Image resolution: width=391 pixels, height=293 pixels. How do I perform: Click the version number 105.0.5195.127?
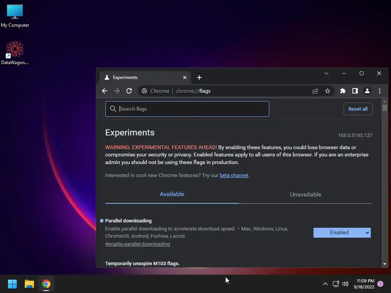355,135
